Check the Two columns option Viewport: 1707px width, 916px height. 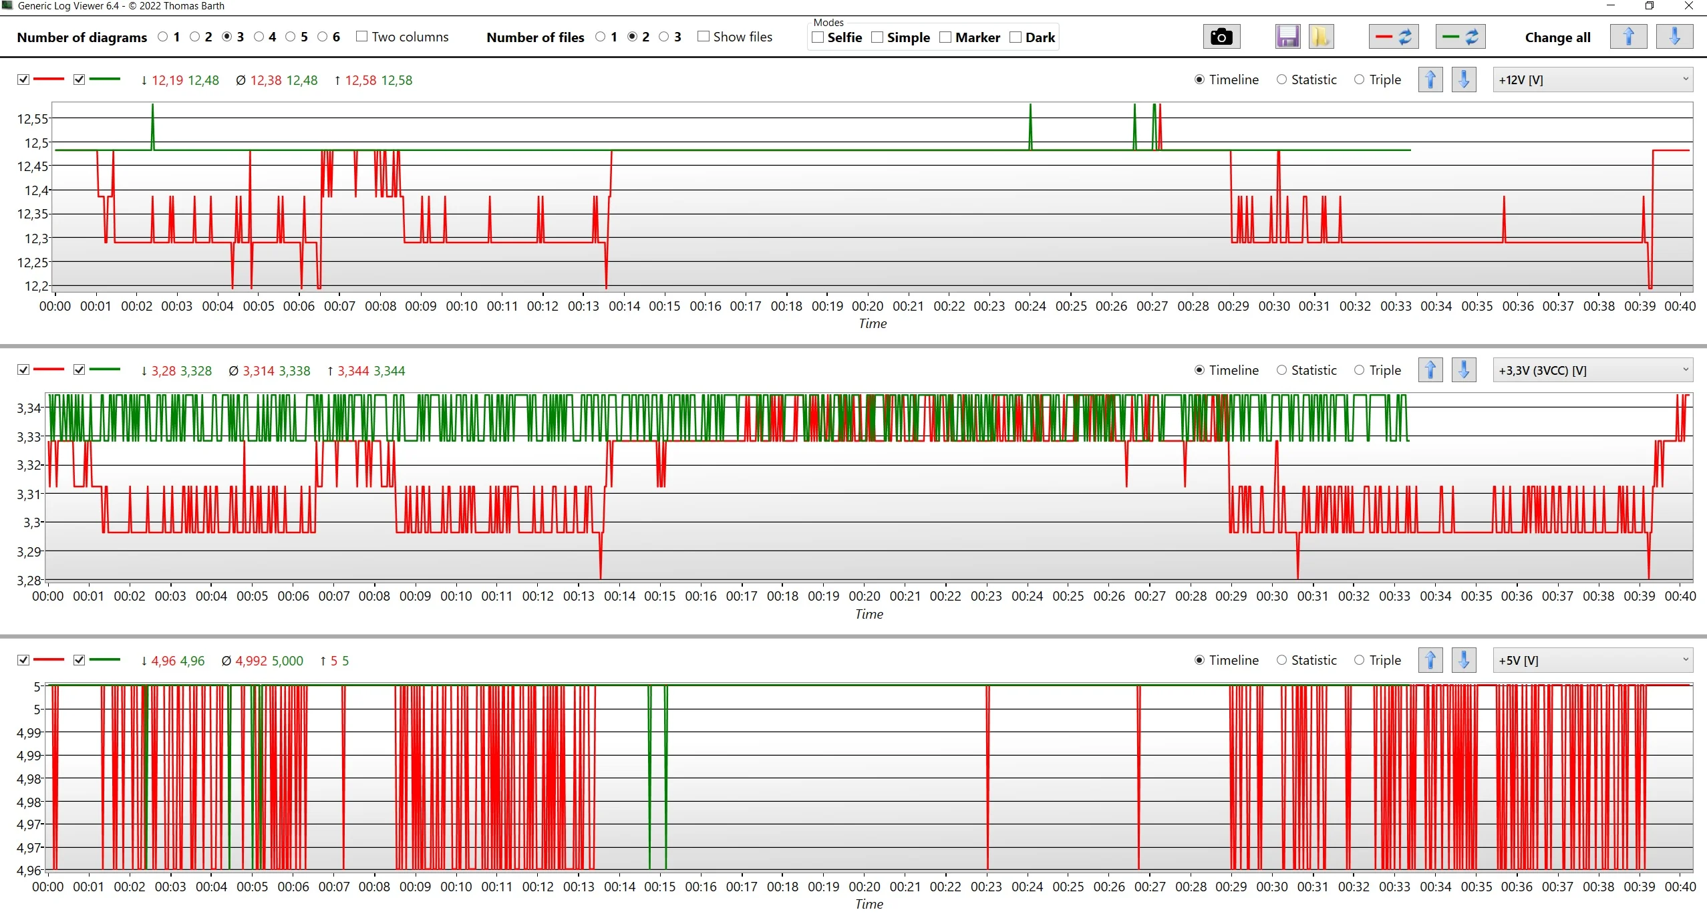tap(362, 37)
